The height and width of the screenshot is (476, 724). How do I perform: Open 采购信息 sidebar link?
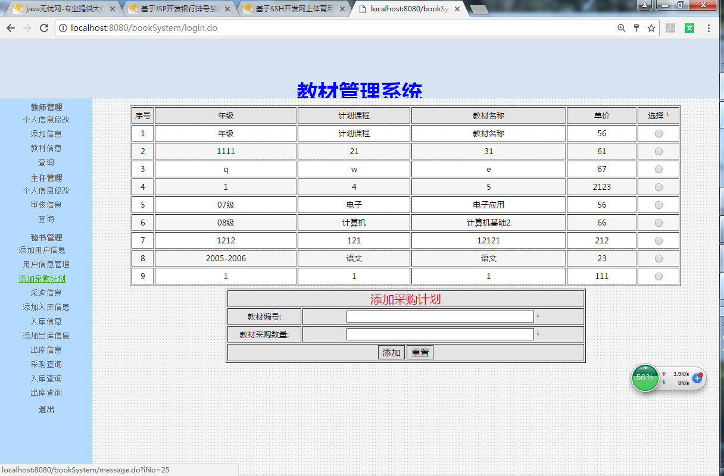click(46, 293)
